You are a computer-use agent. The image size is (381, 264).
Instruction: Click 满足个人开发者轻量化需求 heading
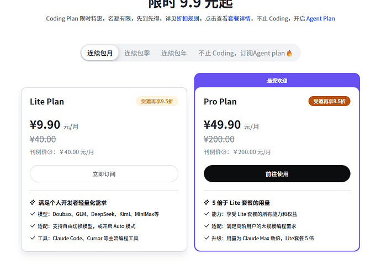point(72,203)
